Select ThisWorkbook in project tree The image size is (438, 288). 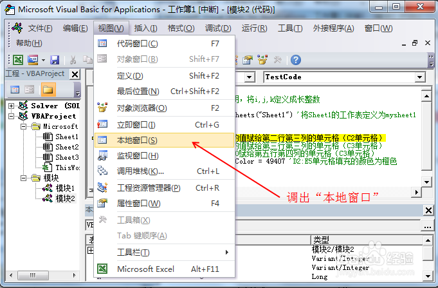[x=68, y=168]
